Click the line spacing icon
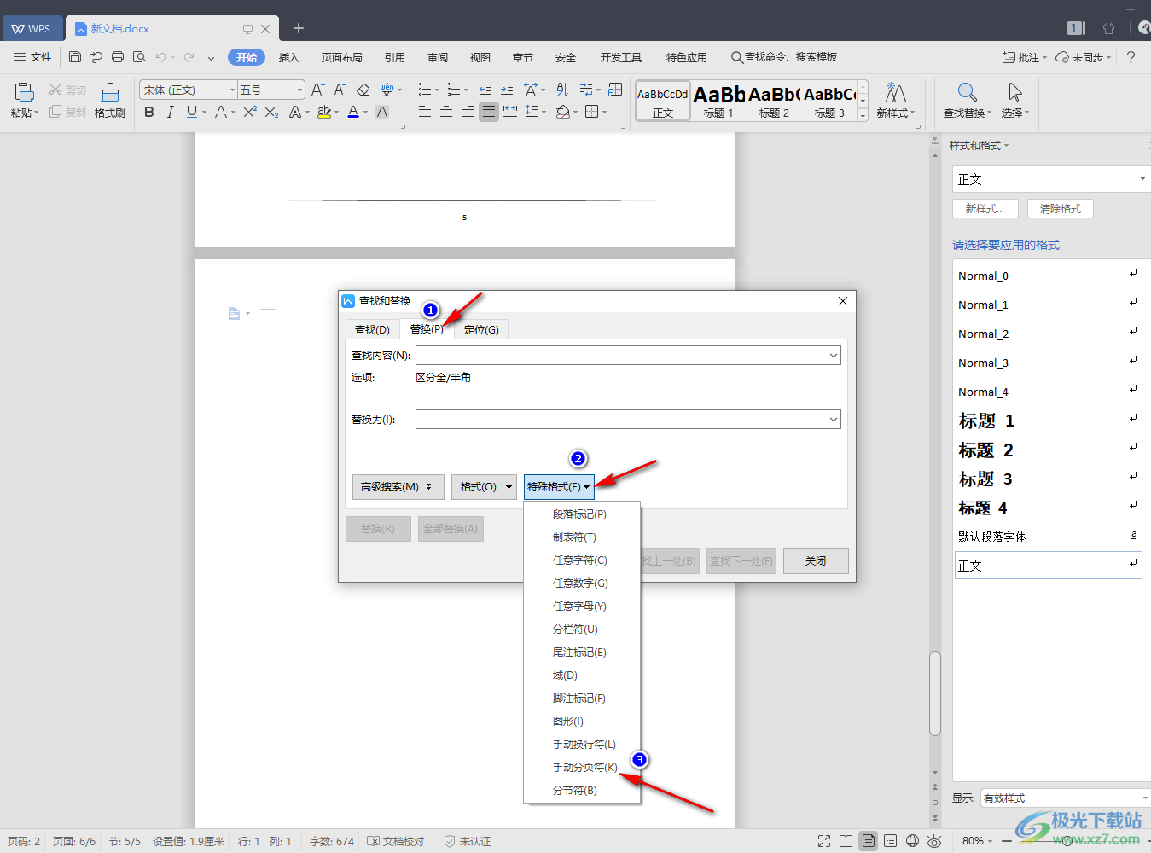The height and width of the screenshot is (853, 1151). click(x=532, y=112)
